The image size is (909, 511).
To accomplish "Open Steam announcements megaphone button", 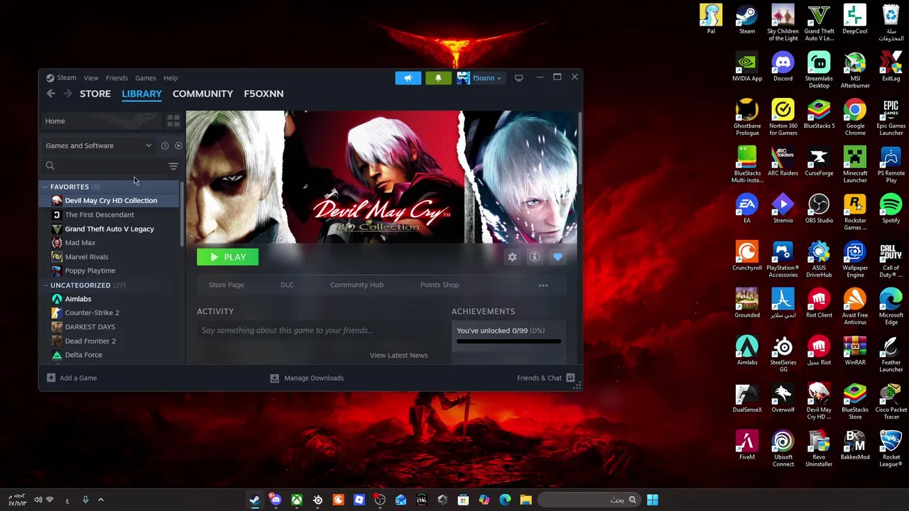I will pyautogui.click(x=408, y=78).
